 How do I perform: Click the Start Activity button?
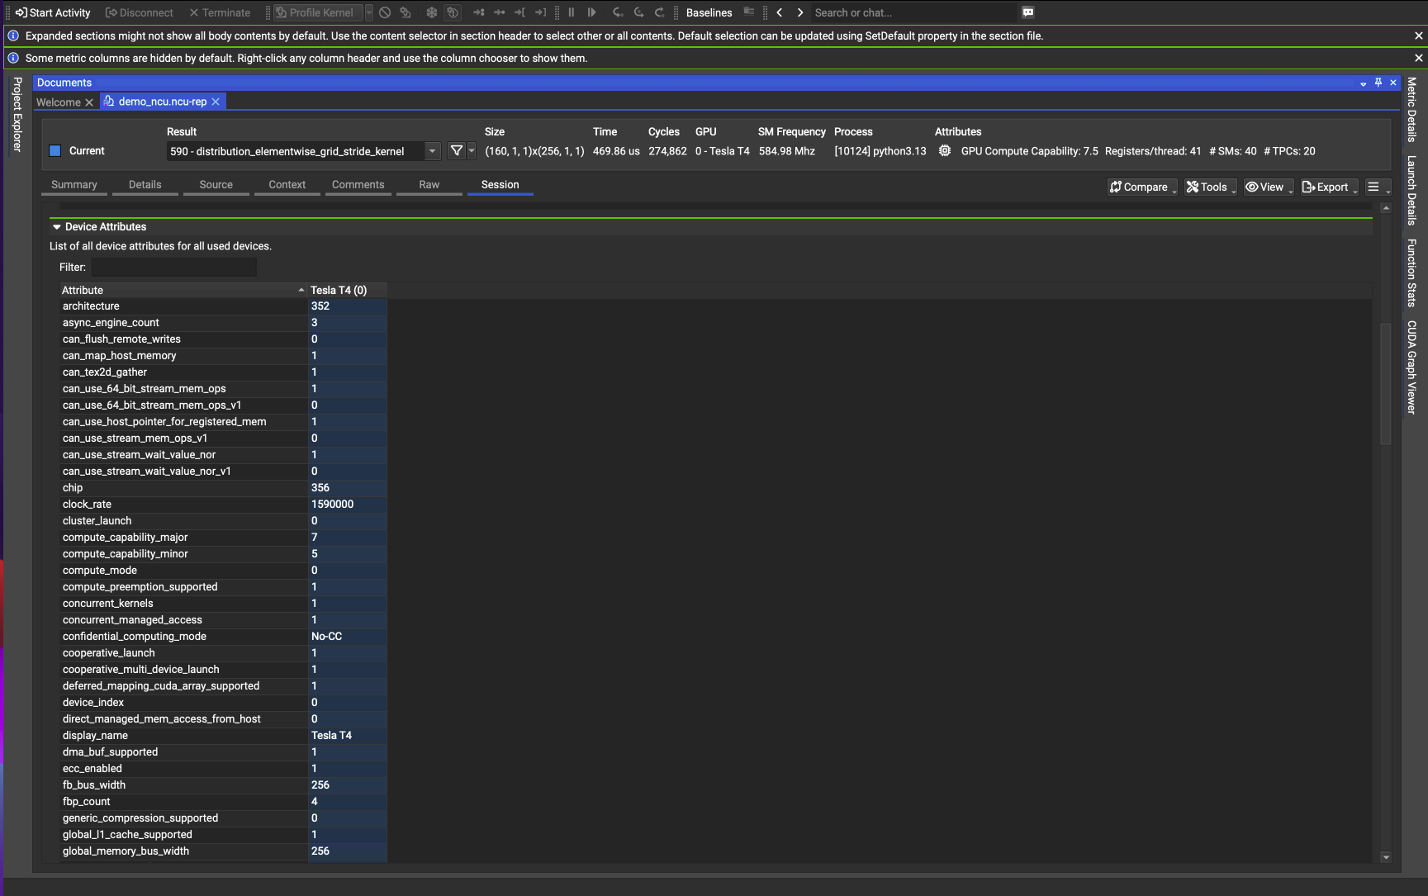53,12
